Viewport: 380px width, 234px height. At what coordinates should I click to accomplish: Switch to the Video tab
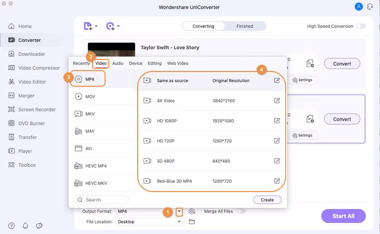(101, 63)
